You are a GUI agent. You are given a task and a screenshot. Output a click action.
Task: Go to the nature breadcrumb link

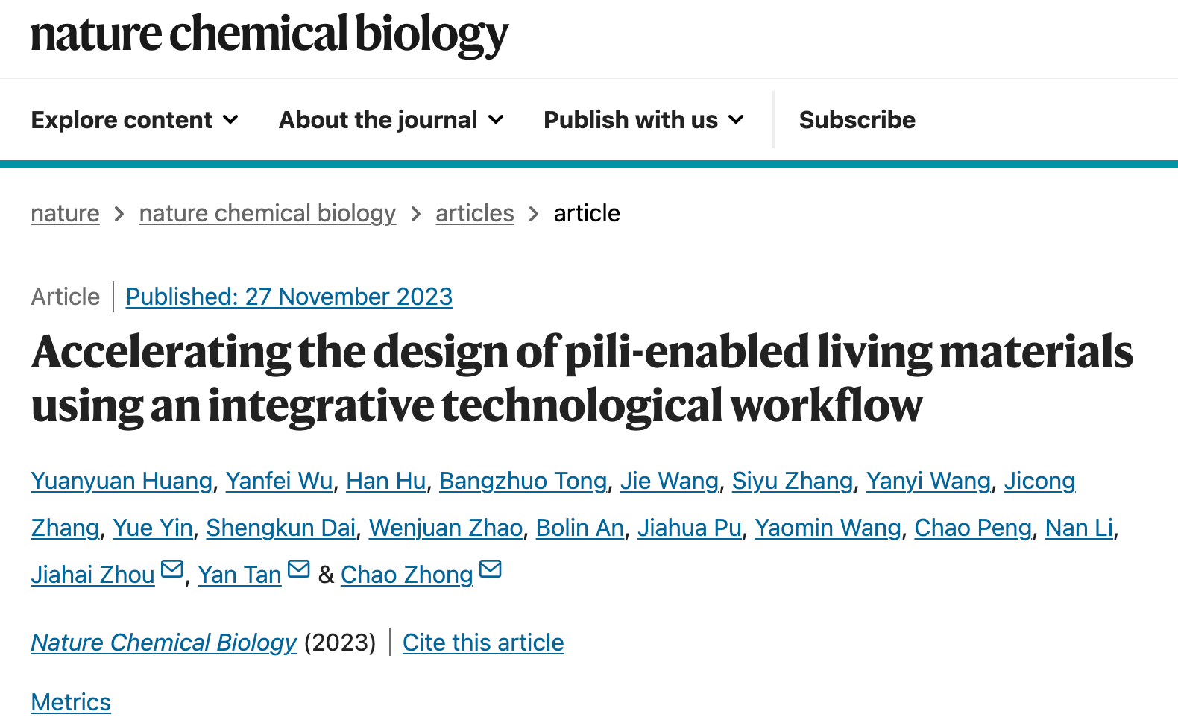tap(65, 214)
